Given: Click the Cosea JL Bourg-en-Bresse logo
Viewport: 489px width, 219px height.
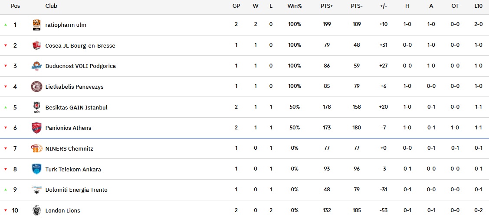Looking at the screenshot, I should pos(36,45).
